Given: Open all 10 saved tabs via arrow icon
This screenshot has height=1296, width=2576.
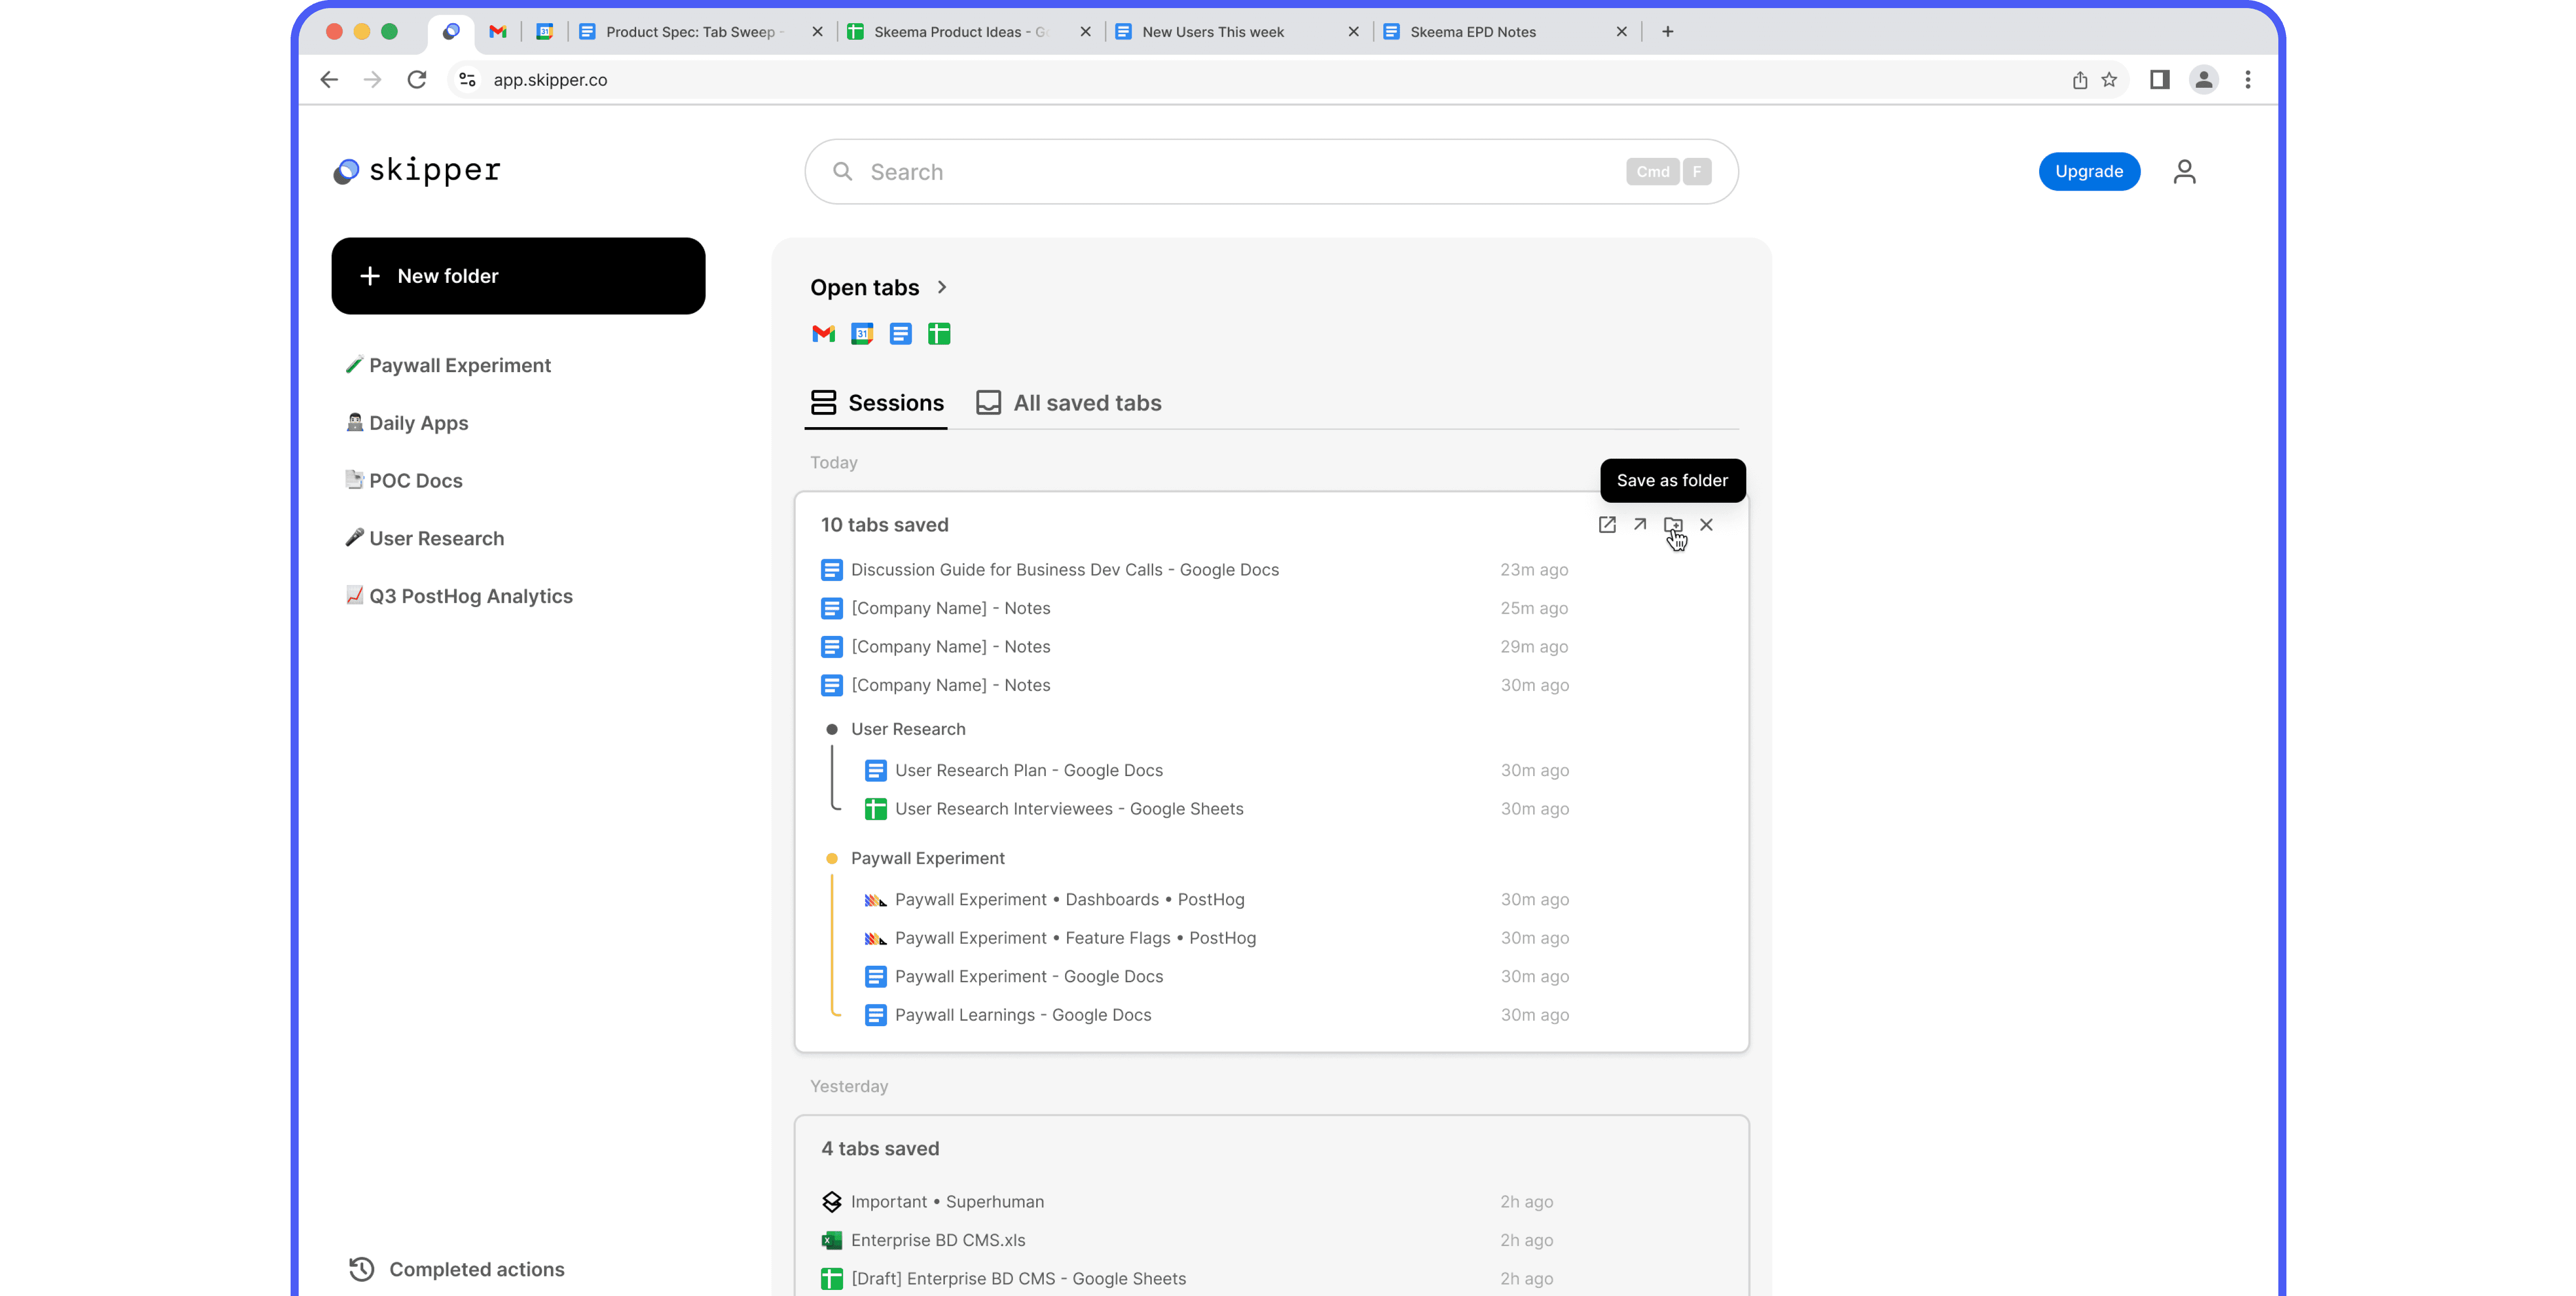Looking at the screenshot, I should (x=1640, y=524).
